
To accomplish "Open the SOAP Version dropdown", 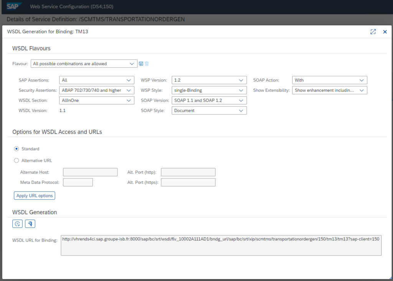I will 209,100.
